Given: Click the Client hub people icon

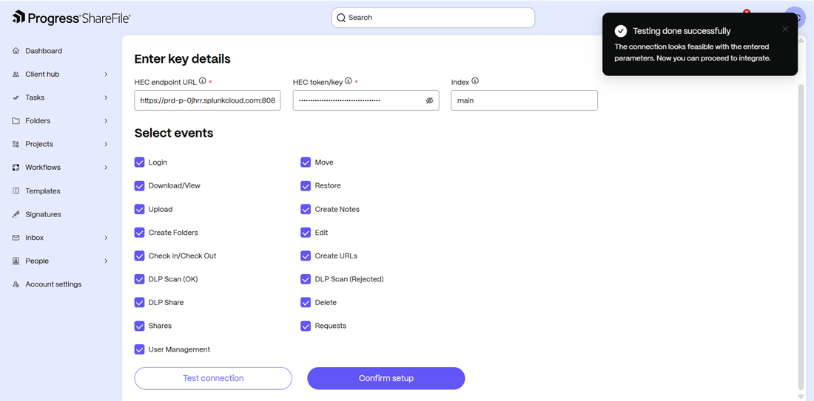Looking at the screenshot, I should (16, 74).
